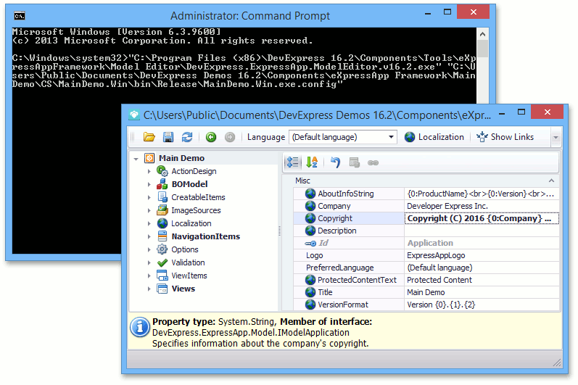Click the gray Forward navigation arrow

click(x=230, y=137)
